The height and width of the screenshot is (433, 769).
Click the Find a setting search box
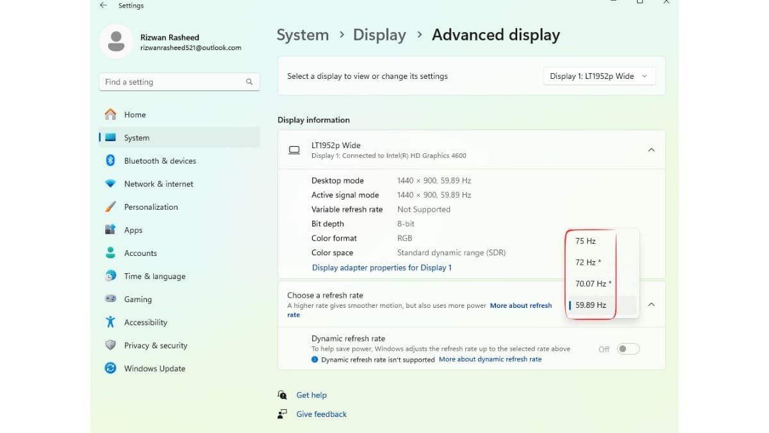(x=179, y=81)
